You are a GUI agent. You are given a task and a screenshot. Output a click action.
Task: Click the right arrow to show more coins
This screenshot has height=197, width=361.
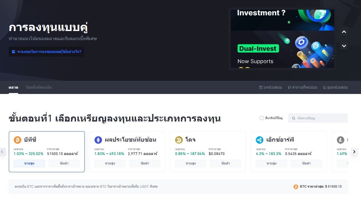click(354, 152)
